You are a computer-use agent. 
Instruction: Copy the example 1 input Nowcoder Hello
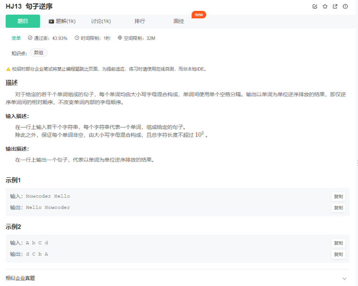(338, 196)
